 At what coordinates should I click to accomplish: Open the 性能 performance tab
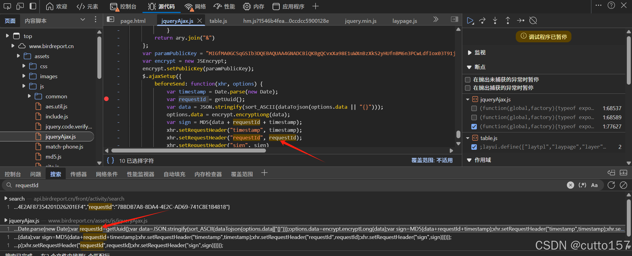coord(224,6)
